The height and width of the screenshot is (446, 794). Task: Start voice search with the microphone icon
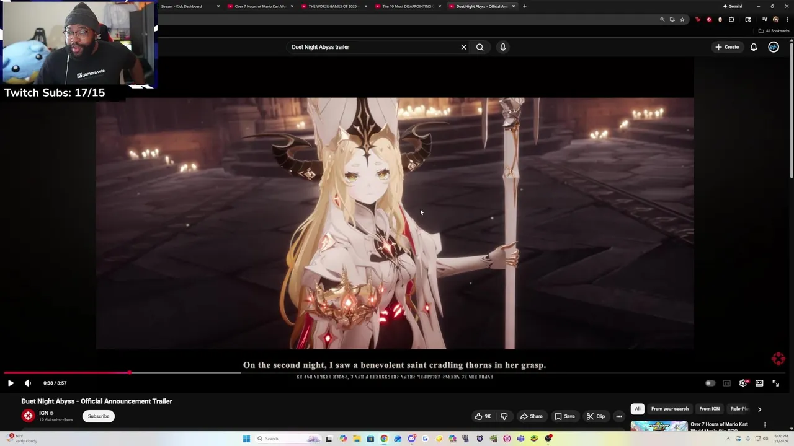coord(503,47)
